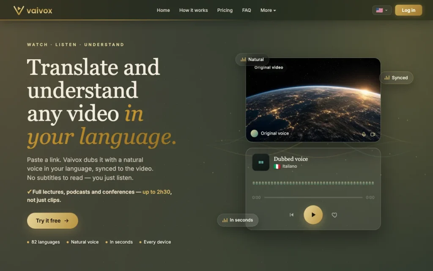The width and height of the screenshot is (433, 271).
Task: Click the Try it free button
Action: pyautogui.click(x=52, y=221)
